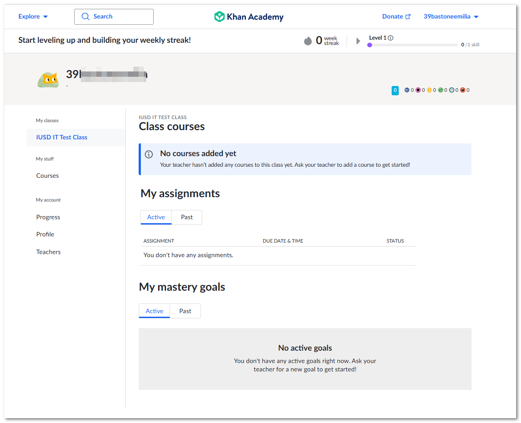The width and height of the screenshot is (521, 423).
Task: Expand the streak details arrow
Action: pos(358,41)
